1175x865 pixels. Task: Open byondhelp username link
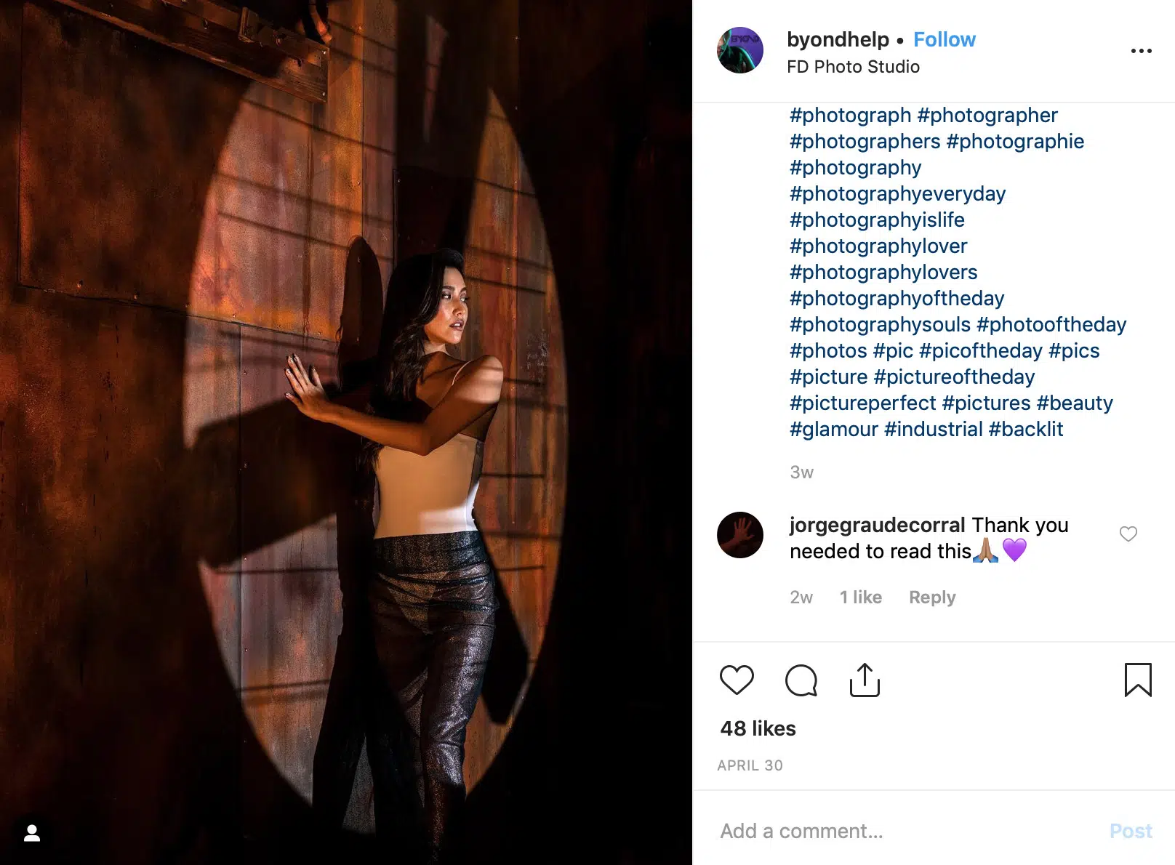[838, 39]
